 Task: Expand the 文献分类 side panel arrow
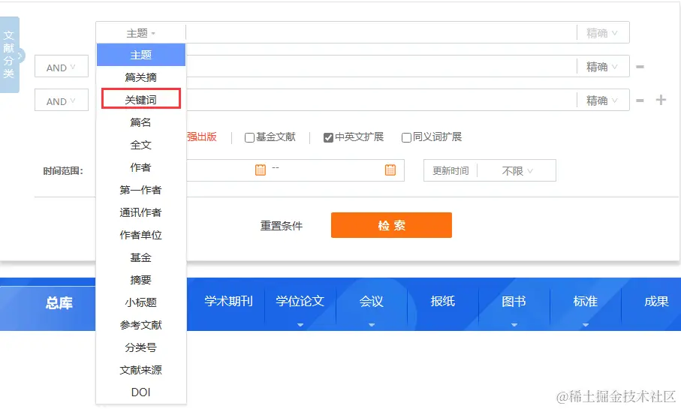20,55
